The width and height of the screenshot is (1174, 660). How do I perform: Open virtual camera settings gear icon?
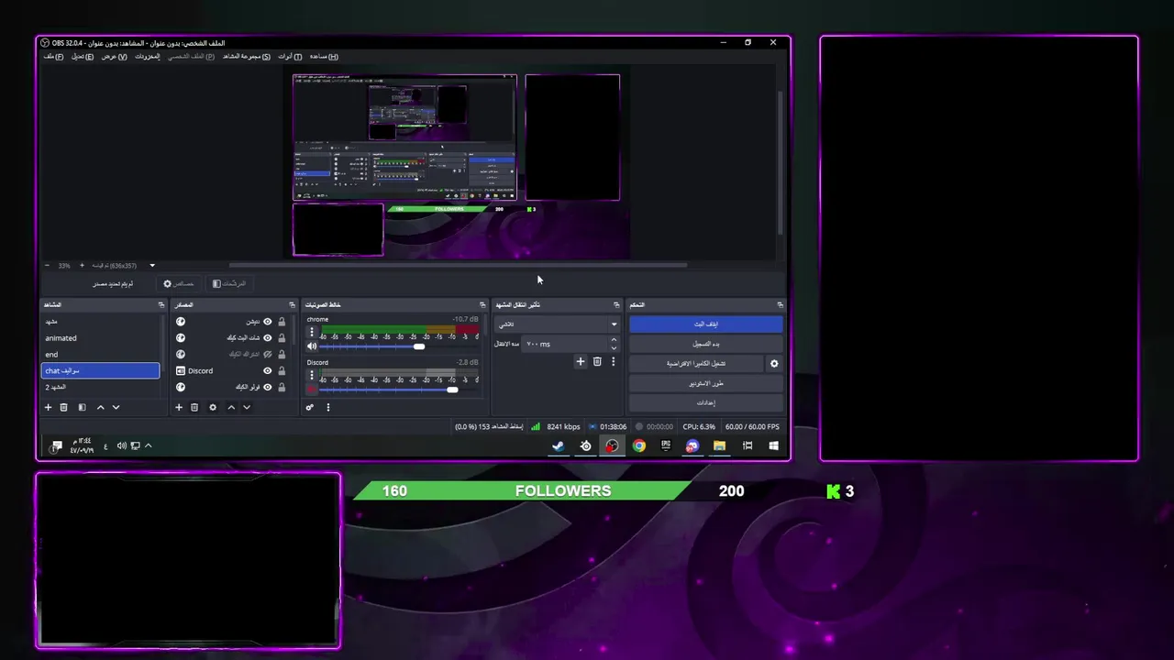tap(774, 363)
